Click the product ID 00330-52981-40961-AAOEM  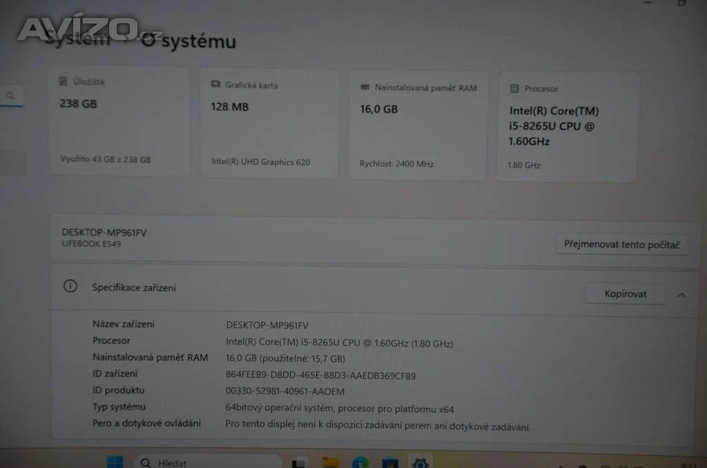(x=285, y=391)
